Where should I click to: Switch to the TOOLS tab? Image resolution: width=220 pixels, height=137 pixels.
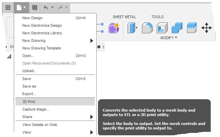tap(157, 17)
